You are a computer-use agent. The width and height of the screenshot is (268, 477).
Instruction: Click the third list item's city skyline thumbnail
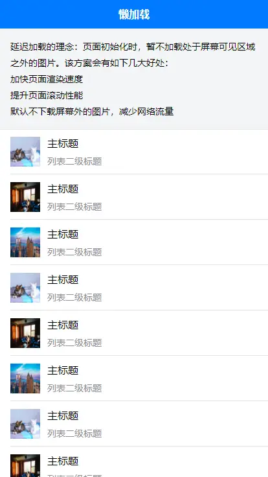25,242
